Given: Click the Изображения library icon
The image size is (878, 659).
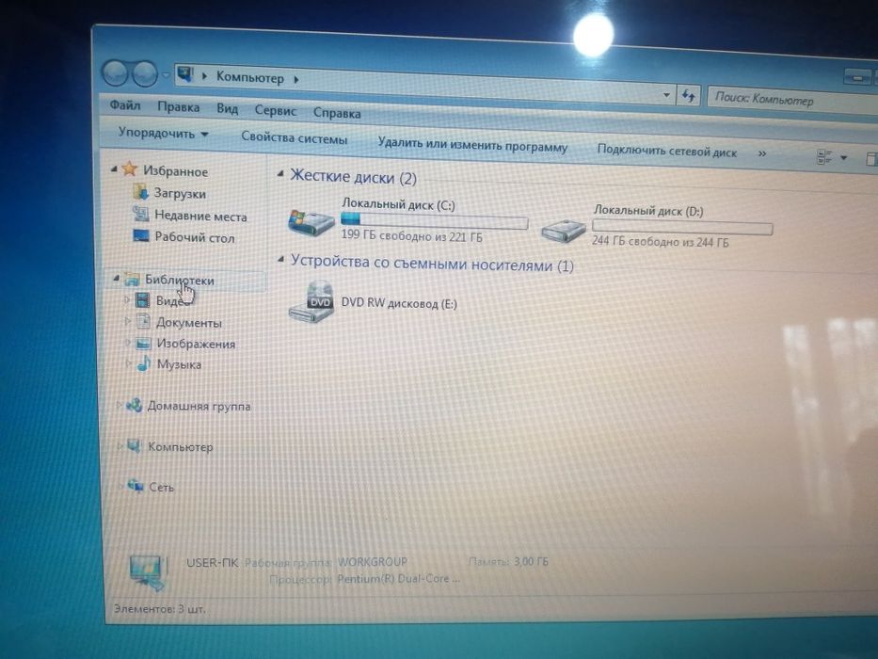Looking at the screenshot, I should coord(144,343).
